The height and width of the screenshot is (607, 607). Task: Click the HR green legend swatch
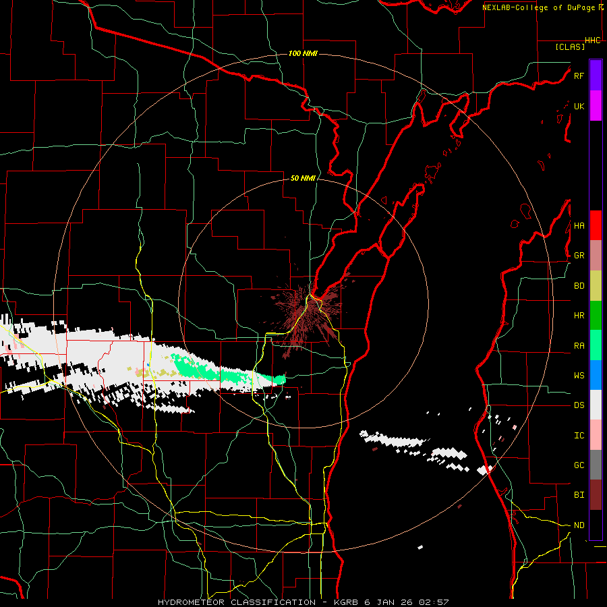[x=596, y=315]
